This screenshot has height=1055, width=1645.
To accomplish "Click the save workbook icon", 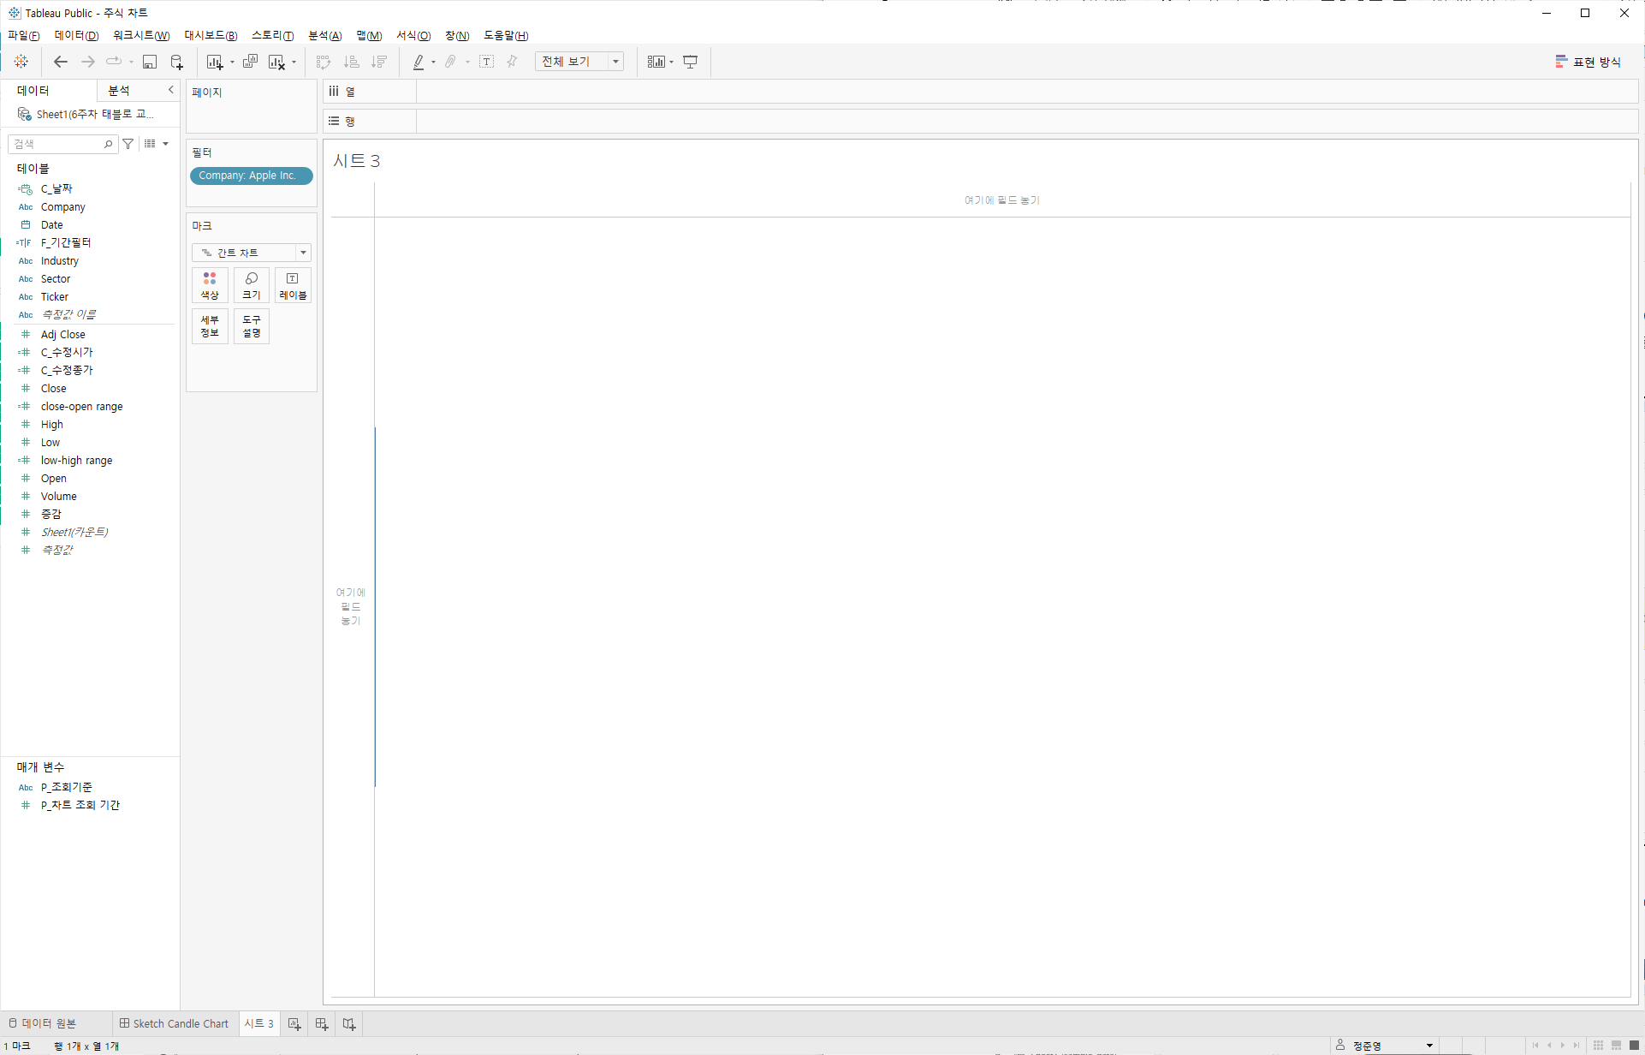I will (x=150, y=62).
